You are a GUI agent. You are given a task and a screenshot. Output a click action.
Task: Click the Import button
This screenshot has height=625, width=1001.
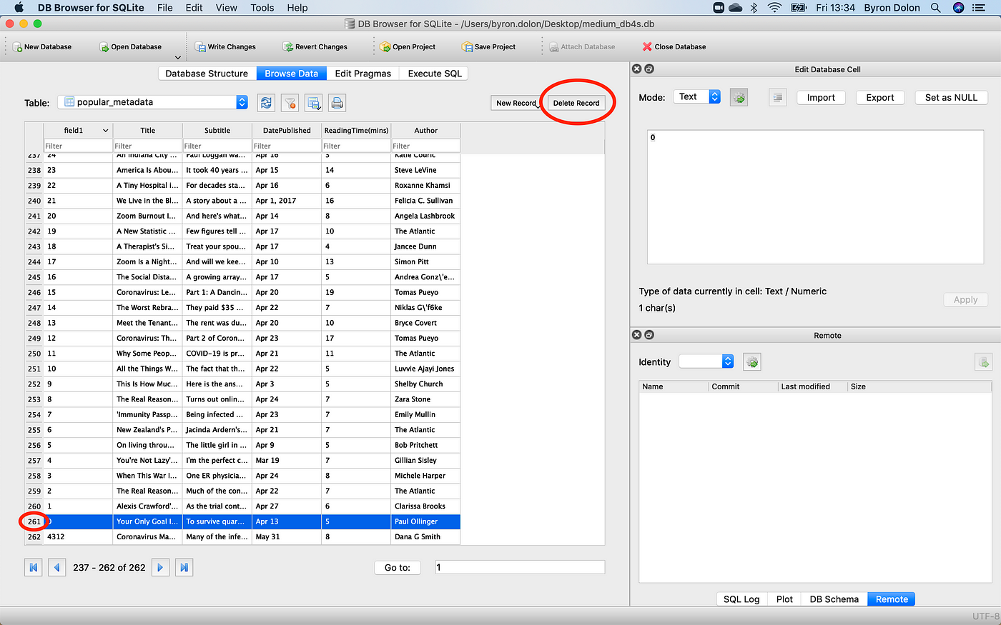821,98
